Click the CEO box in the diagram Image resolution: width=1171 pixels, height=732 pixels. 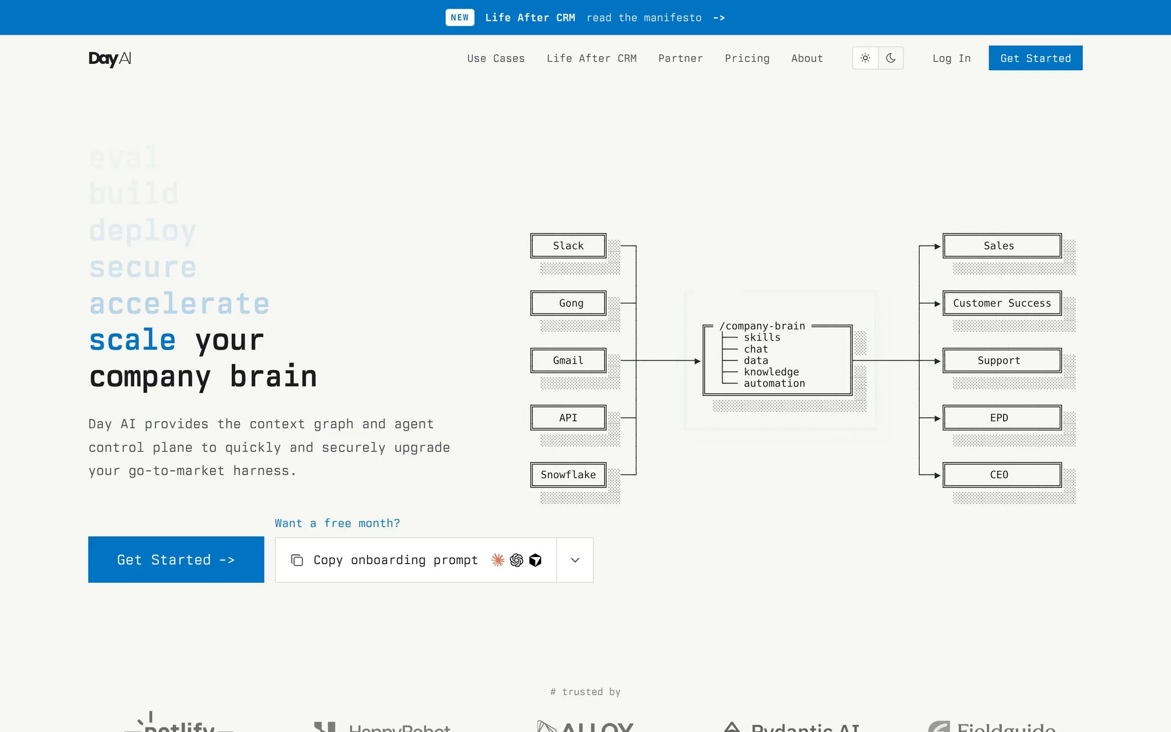1002,475
